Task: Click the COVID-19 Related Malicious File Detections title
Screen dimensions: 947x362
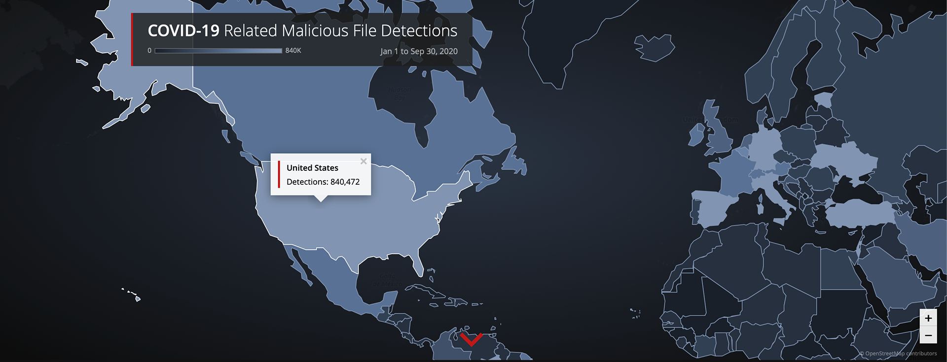Action: click(x=302, y=31)
